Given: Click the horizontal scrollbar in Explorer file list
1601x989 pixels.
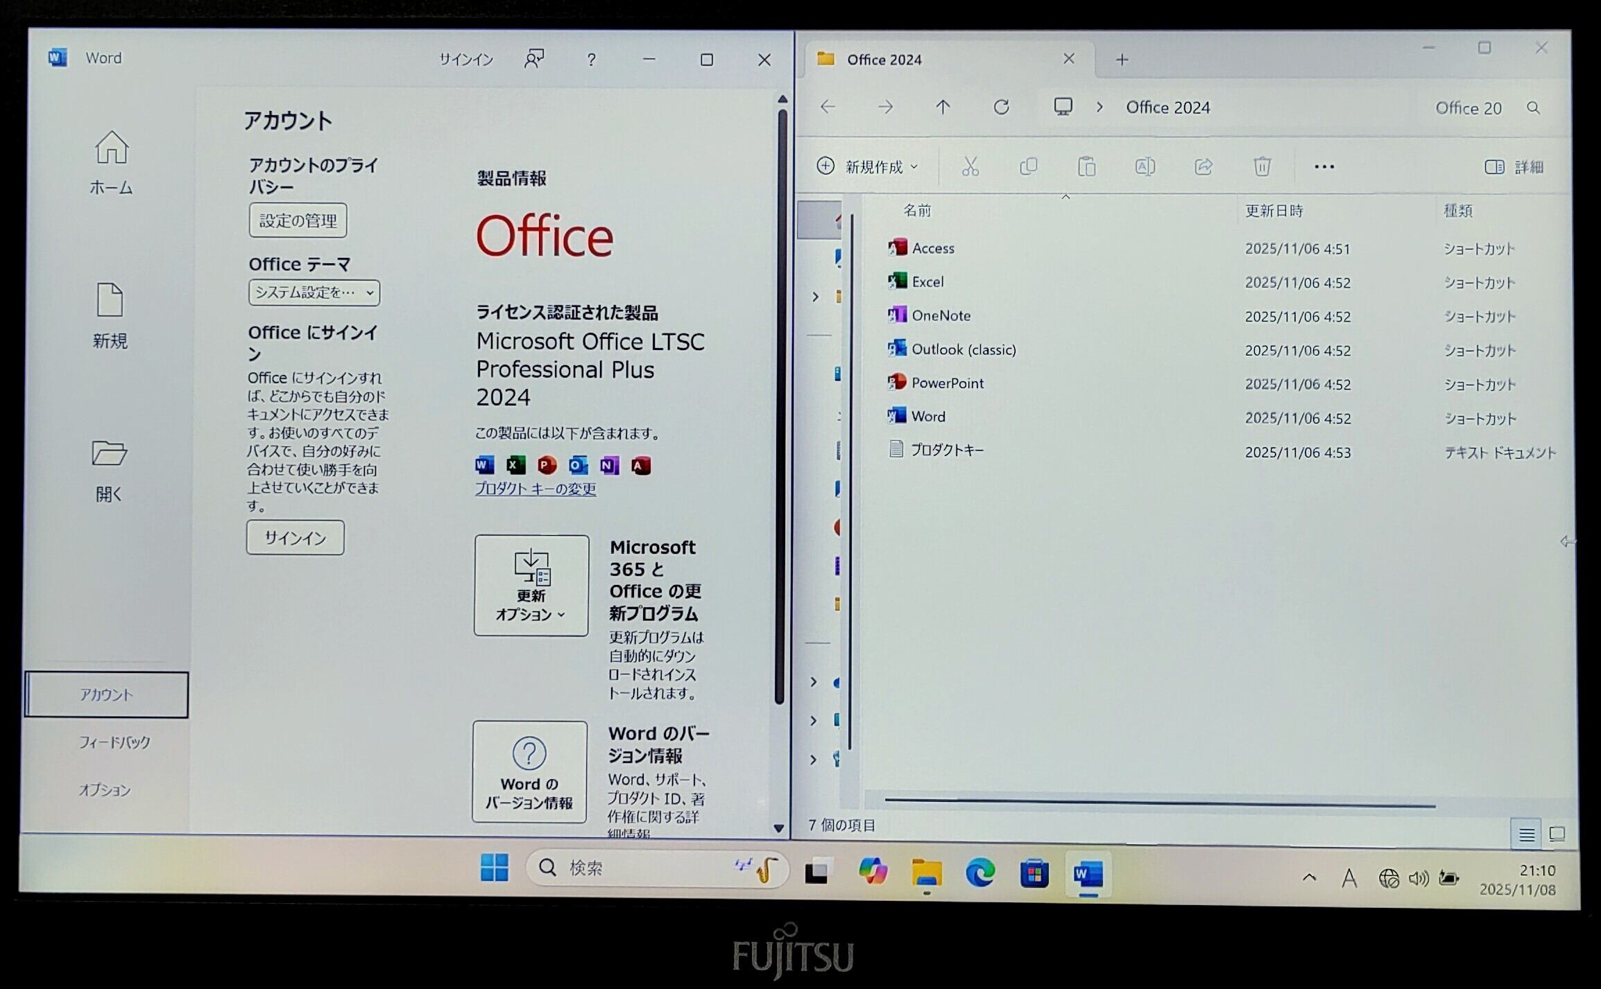Looking at the screenshot, I should (x=1160, y=803).
